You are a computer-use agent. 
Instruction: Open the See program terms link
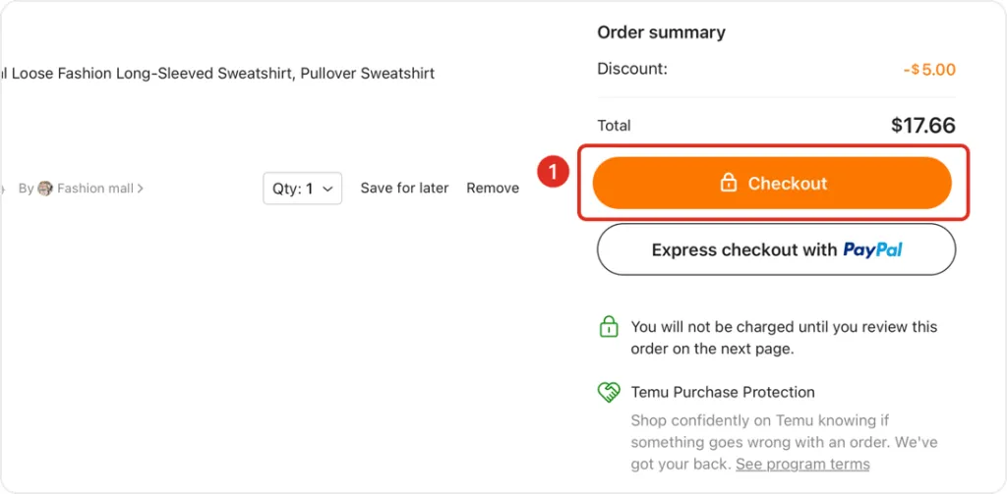tap(802, 465)
